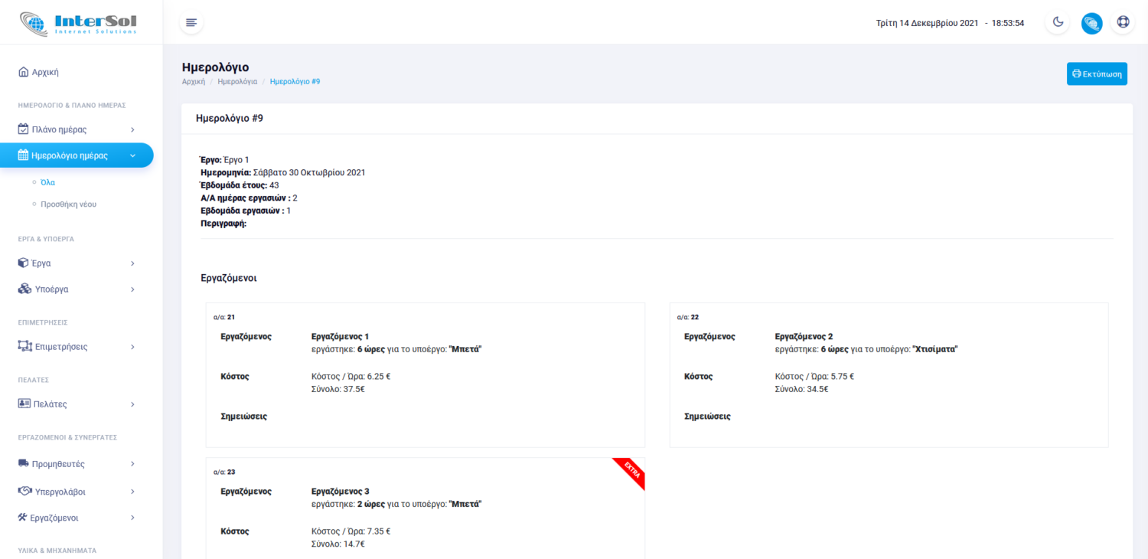The height and width of the screenshot is (559, 1148).
Task: Open the Ημερολόγια breadcrumb link
Action: (x=237, y=81)
